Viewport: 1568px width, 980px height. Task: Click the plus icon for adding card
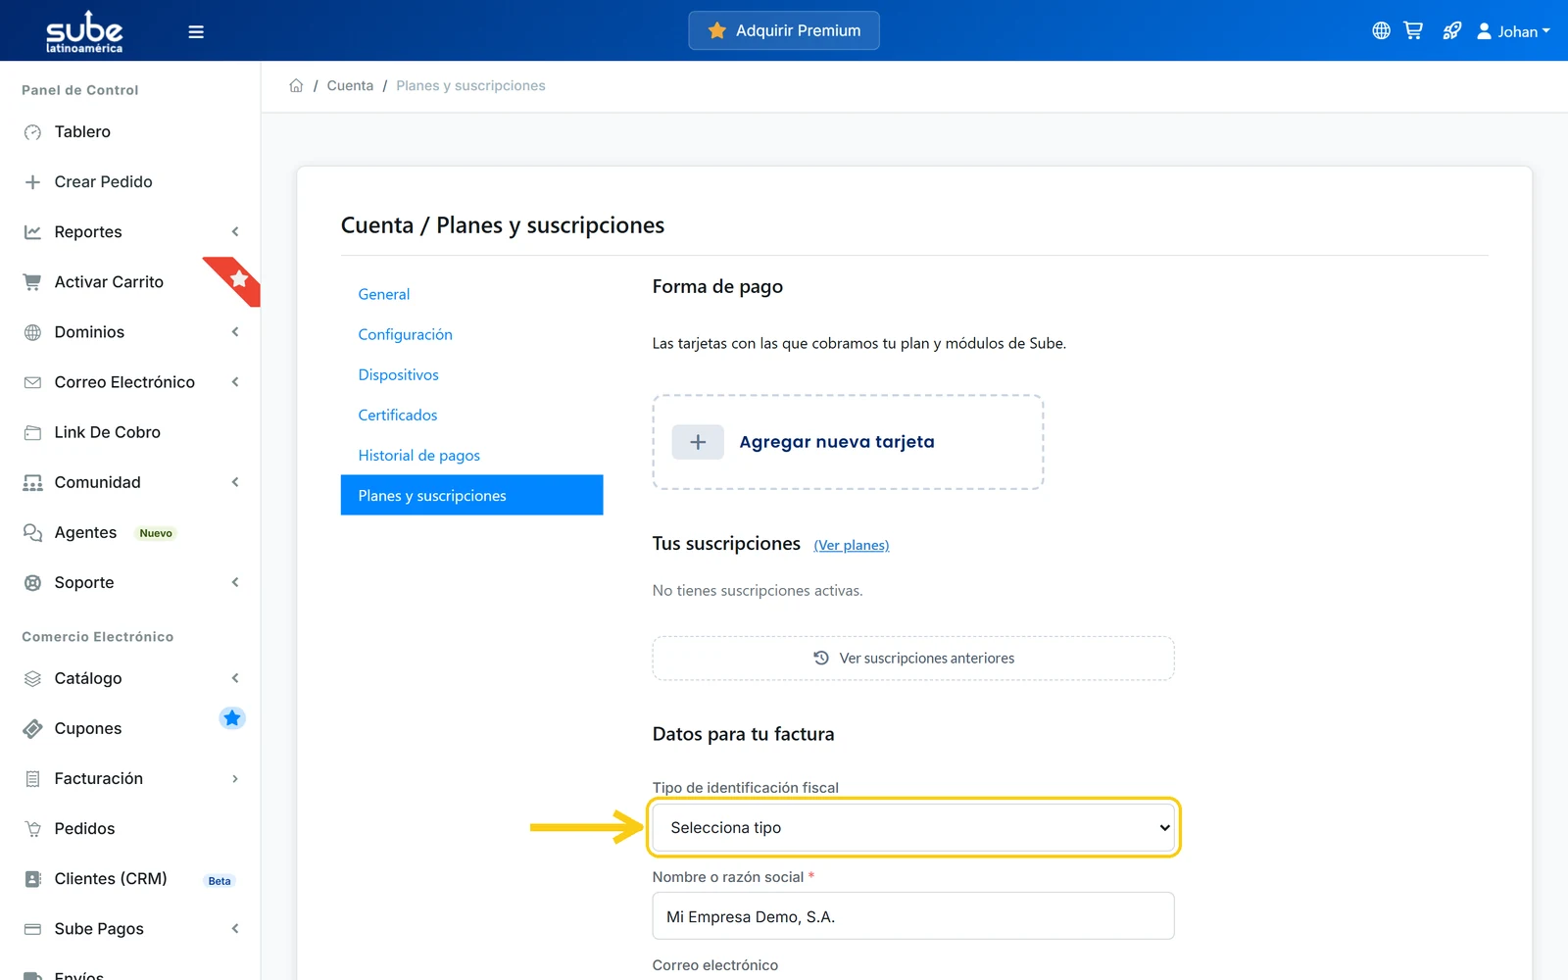pyautogui.click(x=698, y=442)
